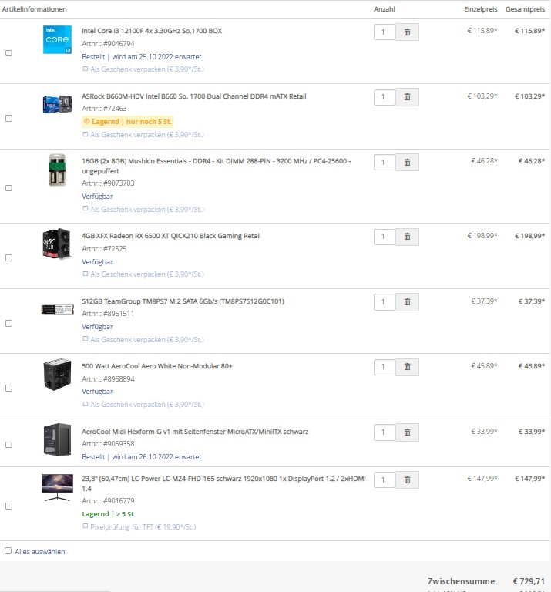The height and width of the screenshot is (592, 551).
Task: Toggle gift wrapping for Mushkin RAM kit
Action: click(86, 208)
